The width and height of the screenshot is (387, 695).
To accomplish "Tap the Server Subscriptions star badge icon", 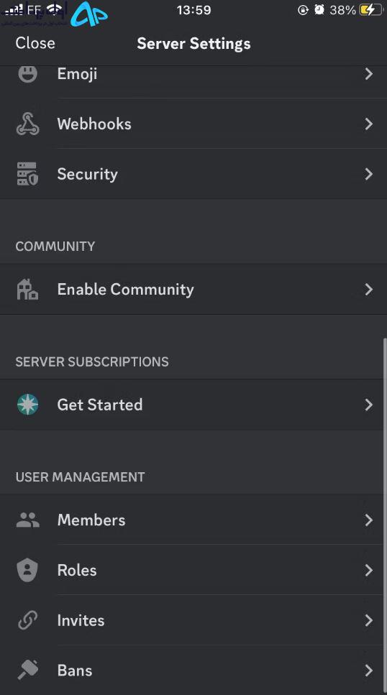I will tap(27, 404).
